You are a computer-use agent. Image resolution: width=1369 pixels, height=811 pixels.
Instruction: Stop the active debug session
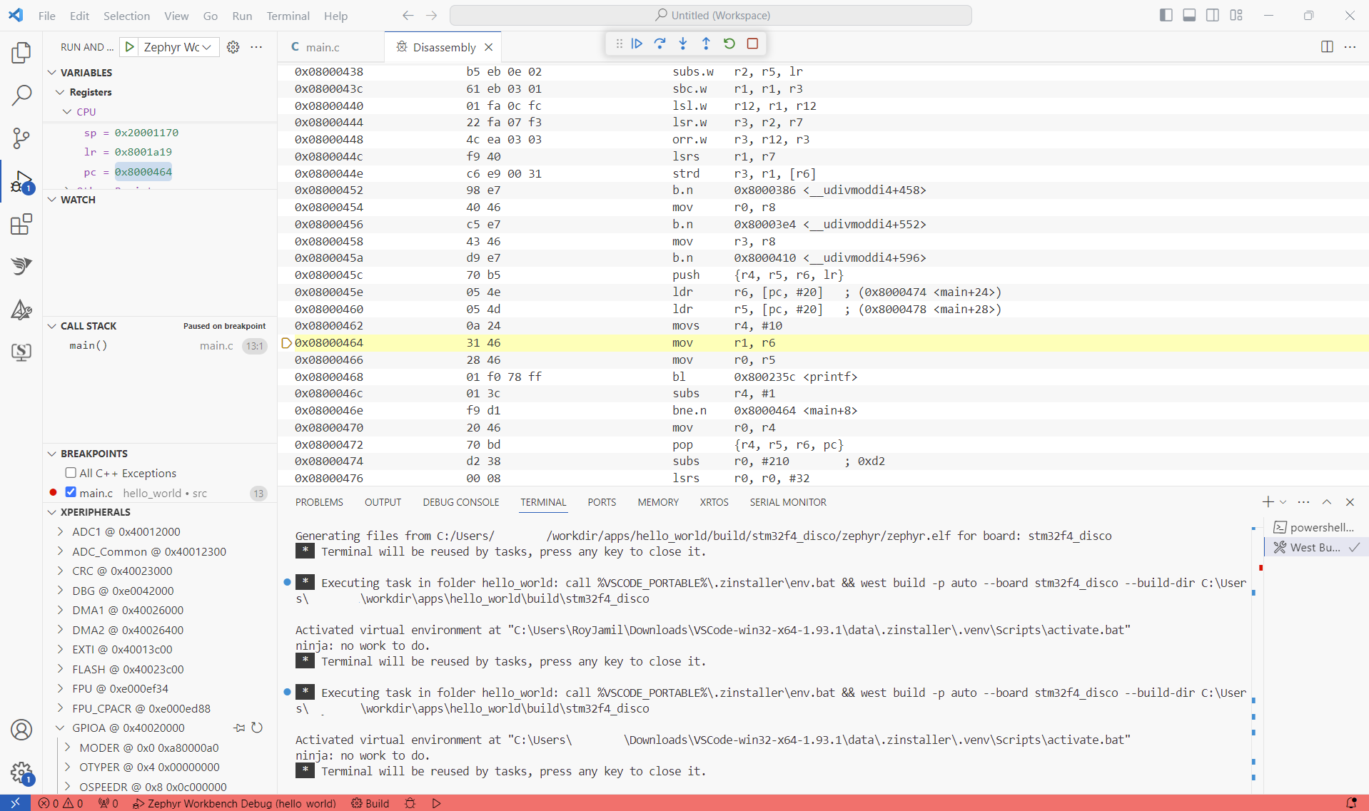(752, 44)
